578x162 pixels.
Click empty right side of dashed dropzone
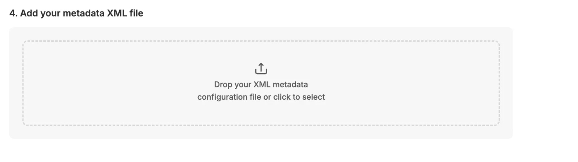[x=419, y=83]
